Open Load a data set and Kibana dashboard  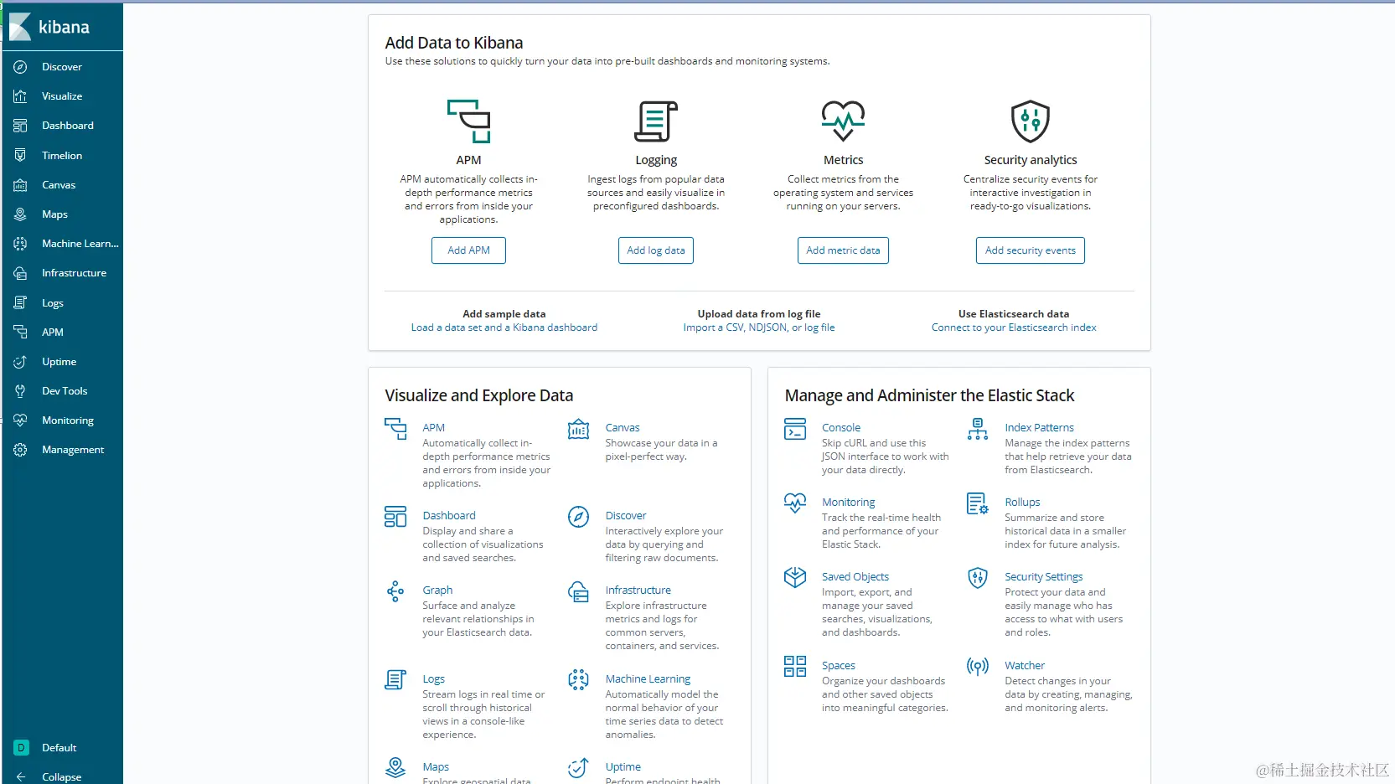[504, 328]
